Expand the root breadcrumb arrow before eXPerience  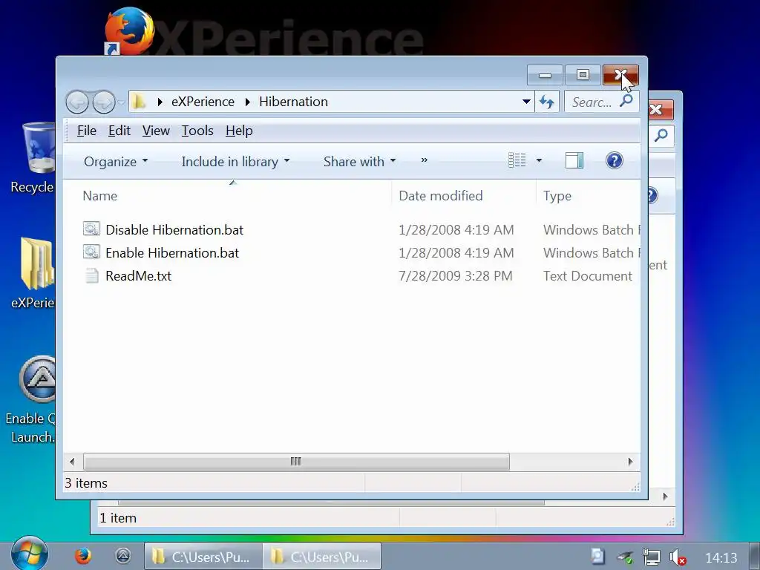pos(160,102)
